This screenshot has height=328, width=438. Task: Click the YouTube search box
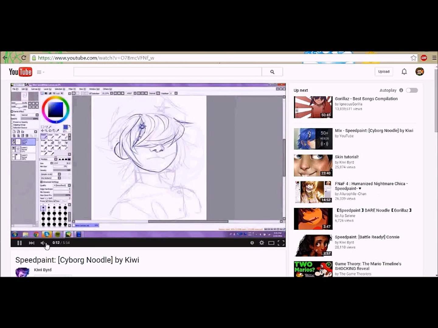[168, 72]
